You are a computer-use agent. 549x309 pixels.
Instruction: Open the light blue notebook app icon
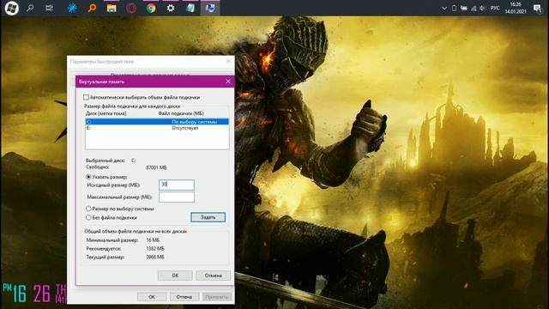click(x=190, y=8)
